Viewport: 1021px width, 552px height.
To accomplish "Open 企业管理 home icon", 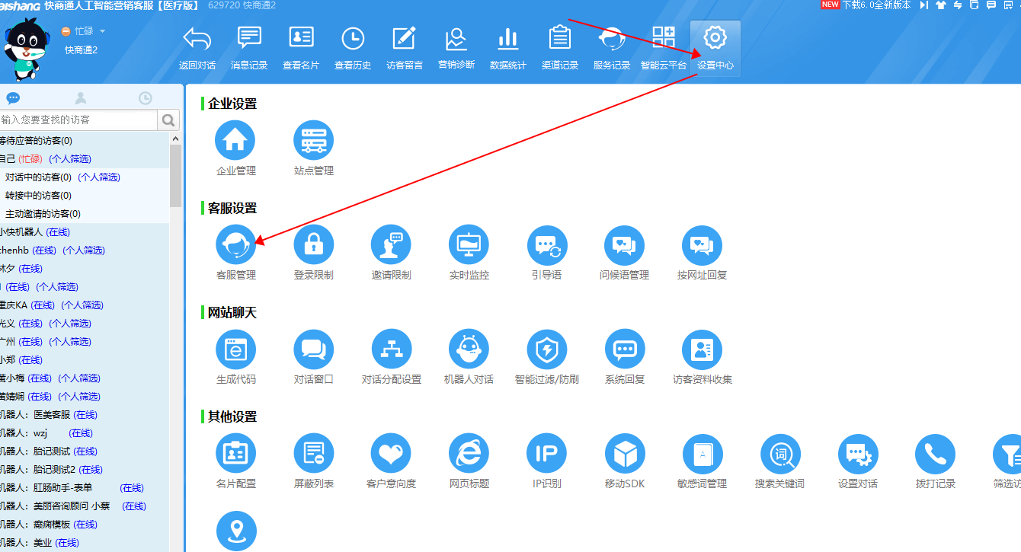I will click(235, 141).
